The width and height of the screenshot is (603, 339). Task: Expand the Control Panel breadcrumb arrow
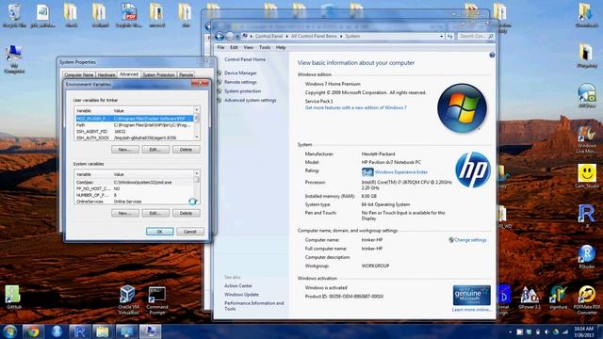tap(286, 36)
